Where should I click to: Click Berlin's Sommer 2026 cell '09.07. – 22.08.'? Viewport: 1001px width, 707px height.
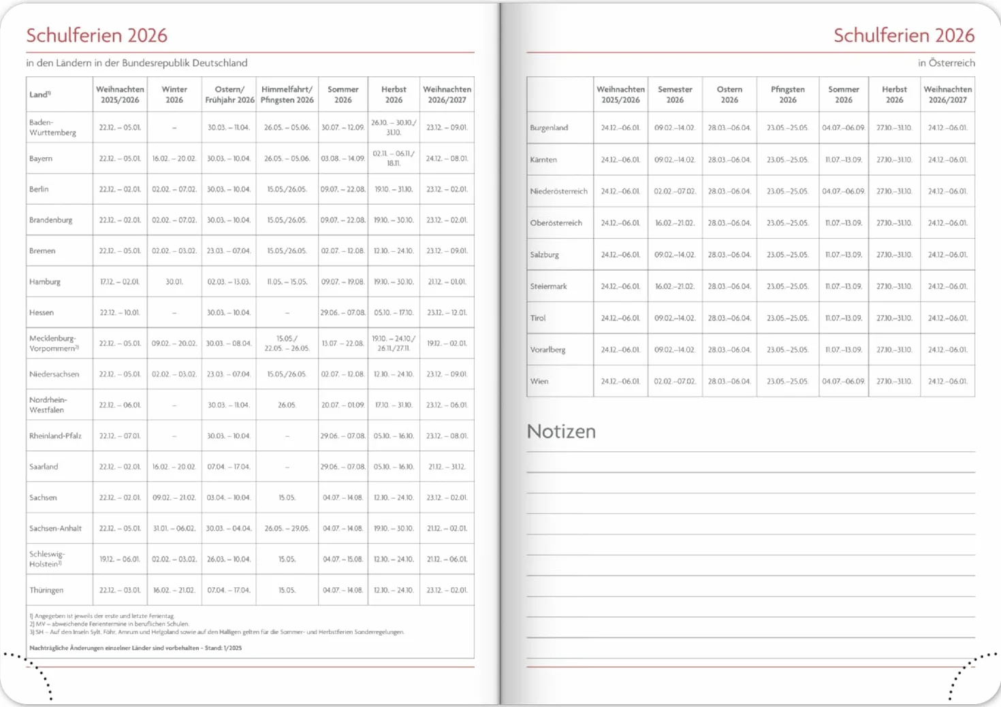point(343,189)
